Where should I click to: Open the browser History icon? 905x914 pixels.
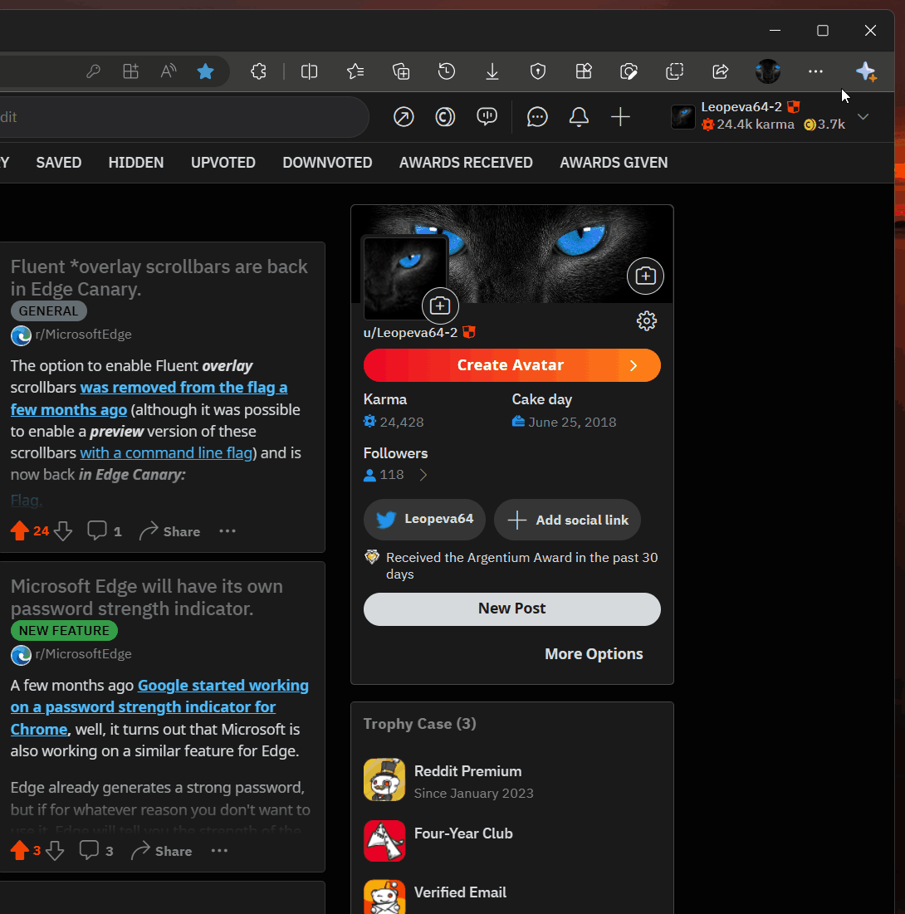tap(447, 72)
